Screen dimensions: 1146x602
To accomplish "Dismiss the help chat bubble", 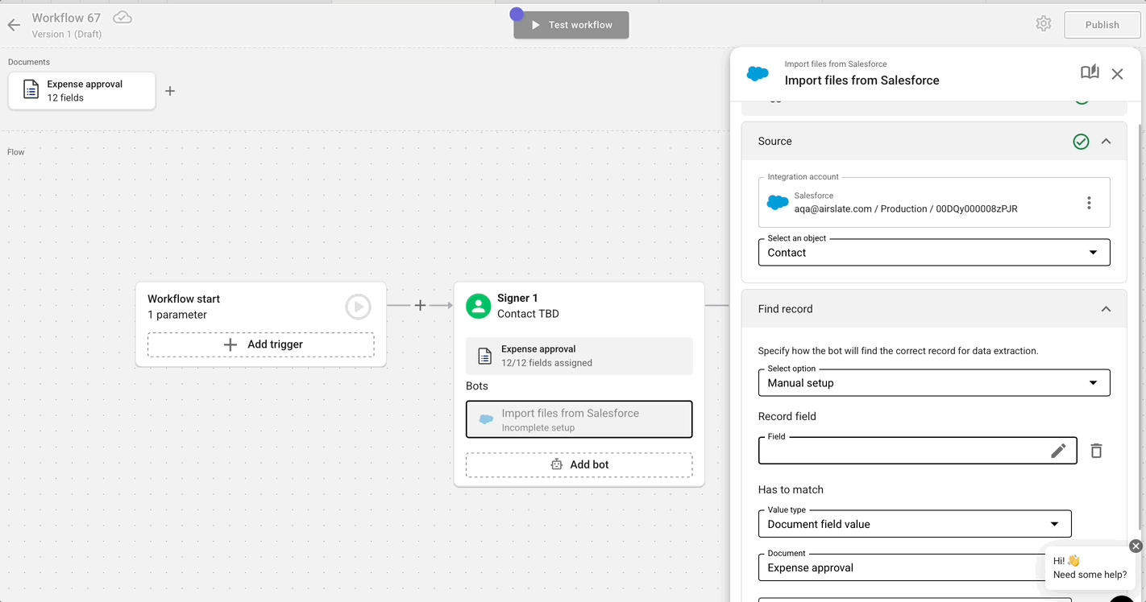I will [x=1136, y=546].
